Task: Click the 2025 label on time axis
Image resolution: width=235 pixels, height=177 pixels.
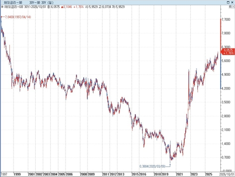Action: (x=209, y=174)
